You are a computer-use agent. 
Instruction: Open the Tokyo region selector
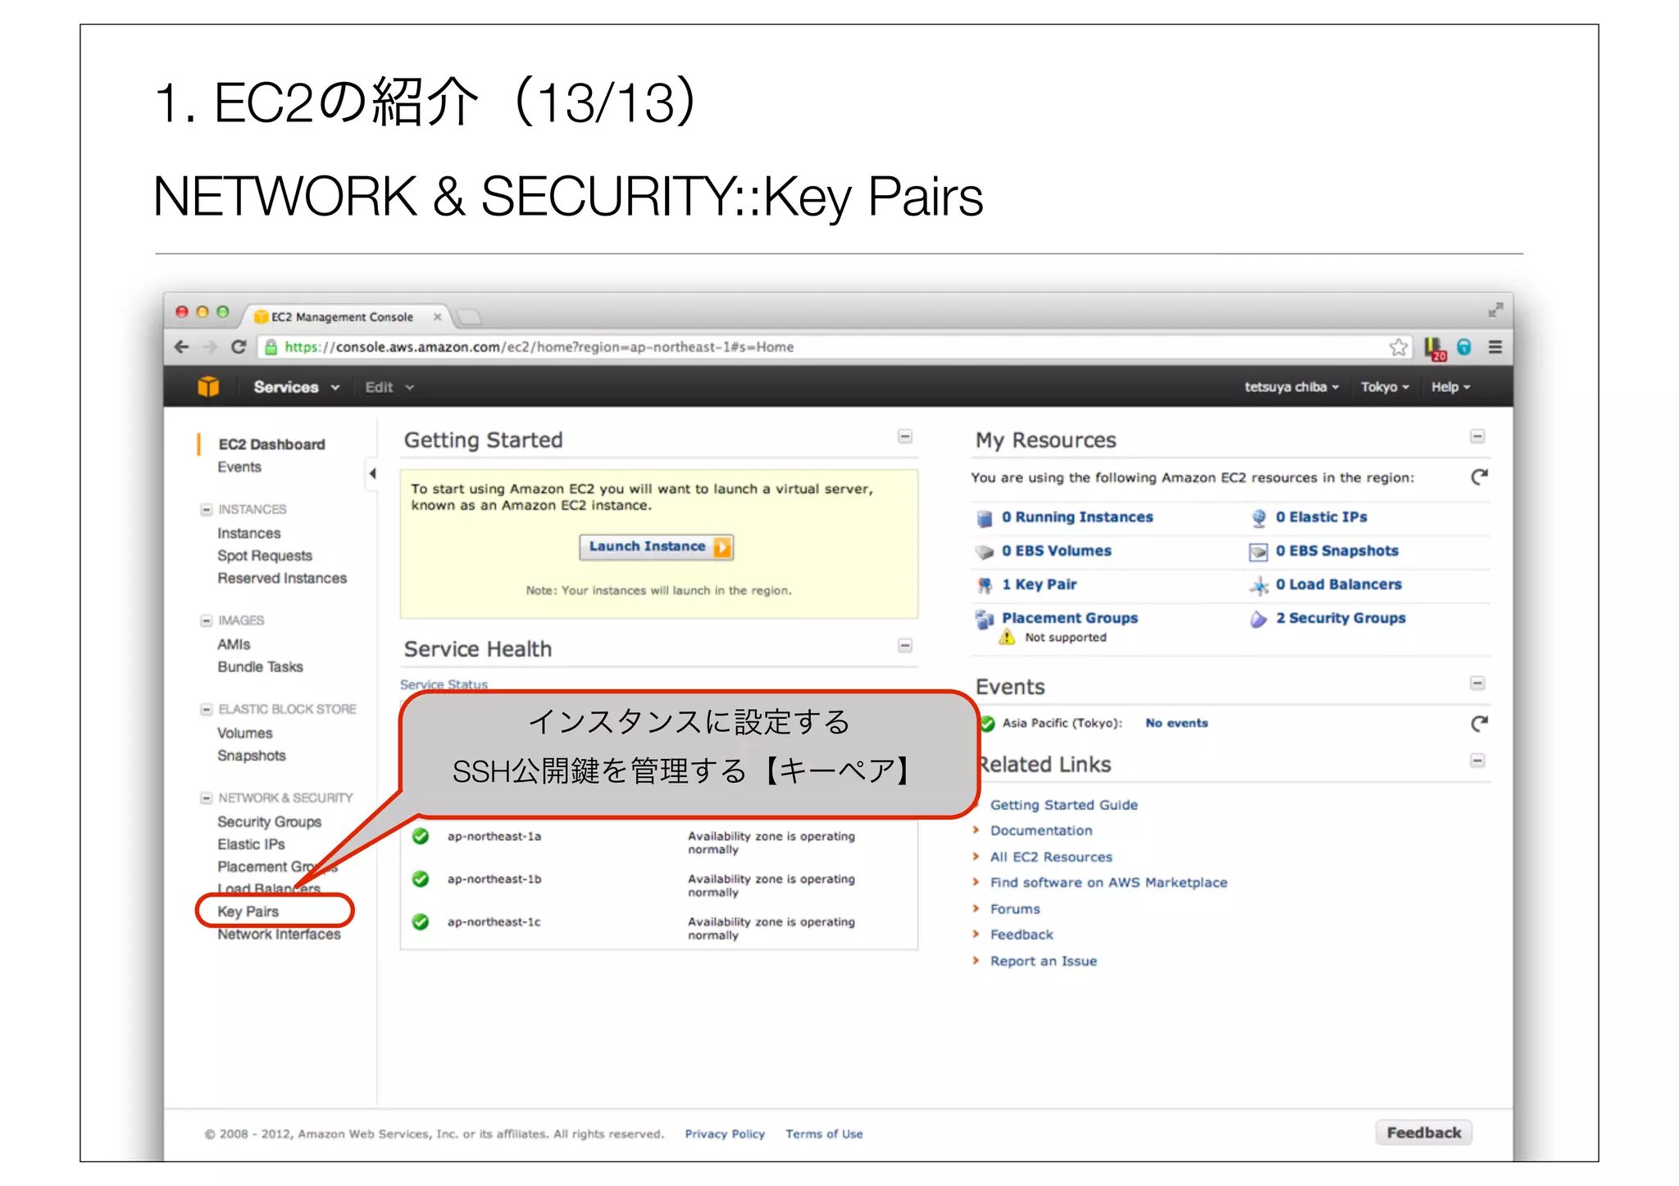click(x=1385, y=387)
